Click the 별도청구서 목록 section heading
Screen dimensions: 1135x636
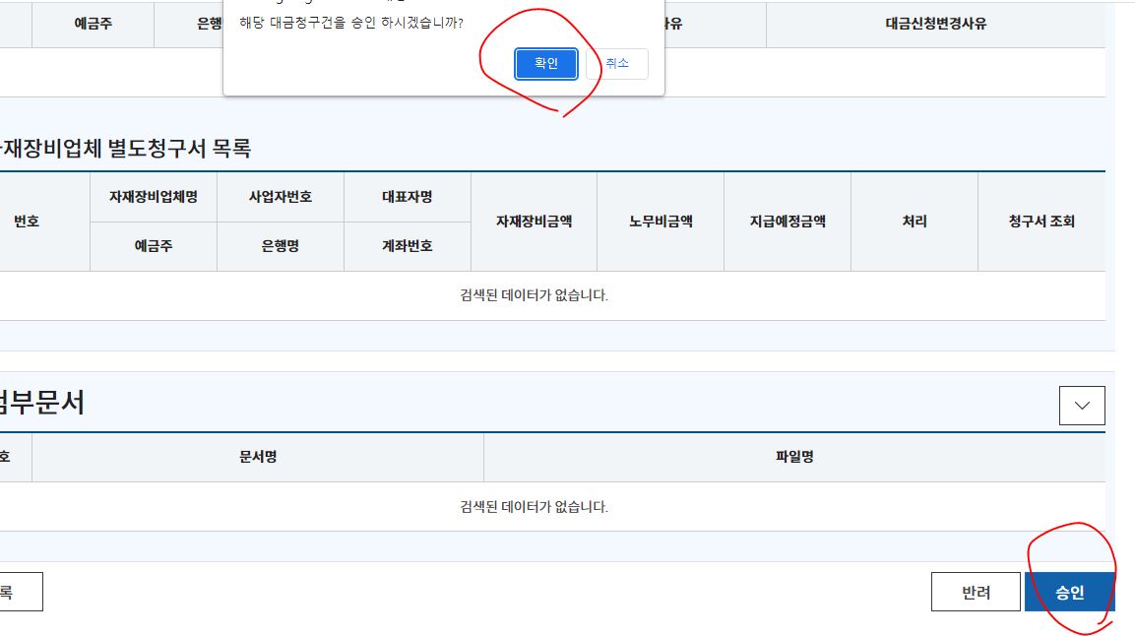point(126,149)
